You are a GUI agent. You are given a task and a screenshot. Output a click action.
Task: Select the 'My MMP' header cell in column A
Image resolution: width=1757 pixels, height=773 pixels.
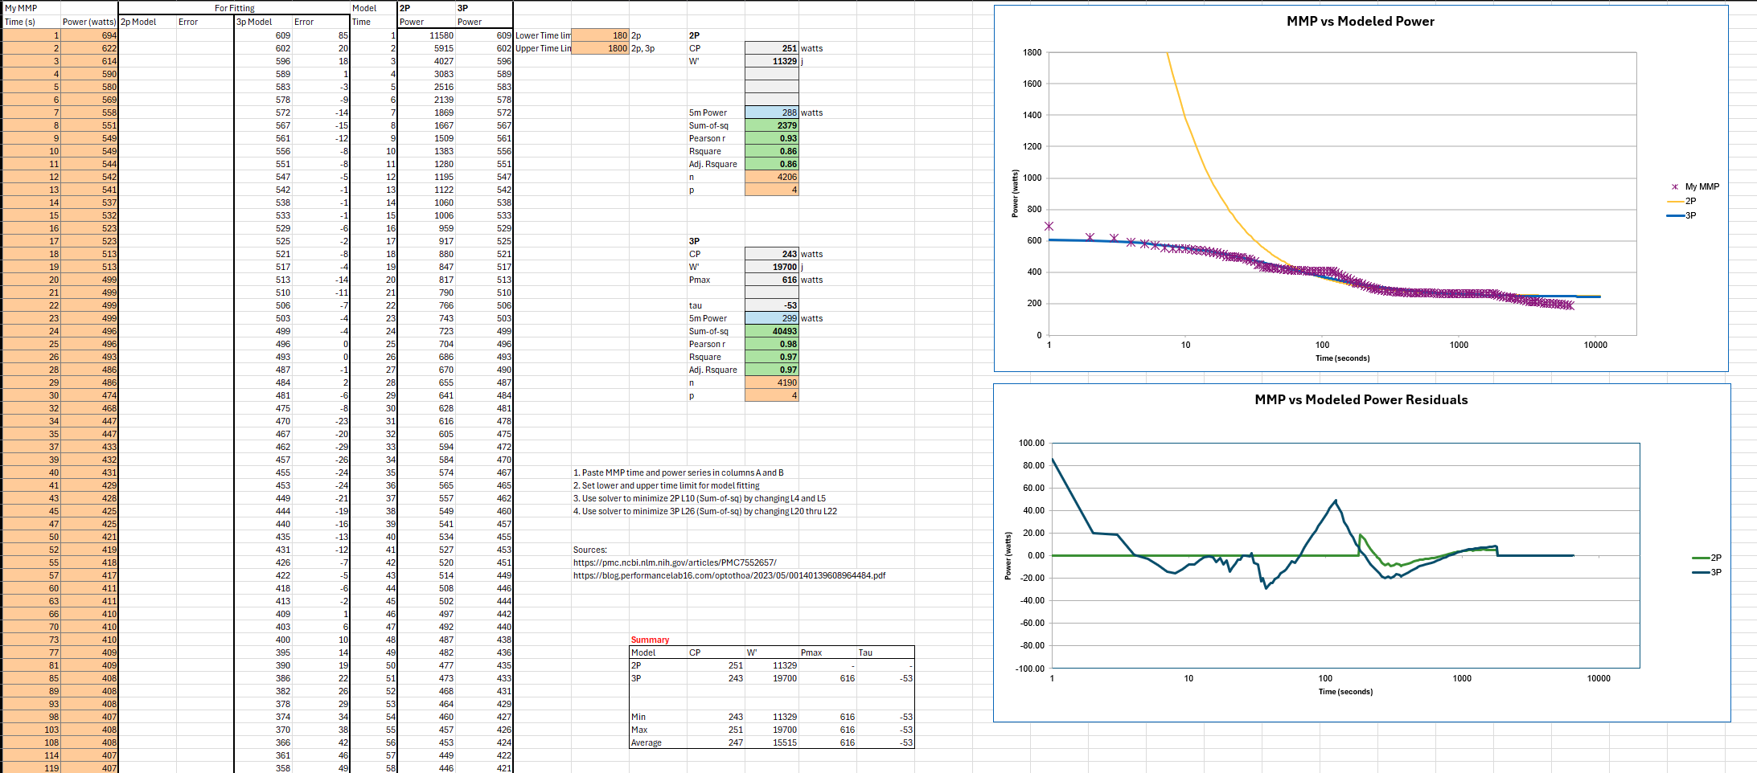(x=31, y=8)
